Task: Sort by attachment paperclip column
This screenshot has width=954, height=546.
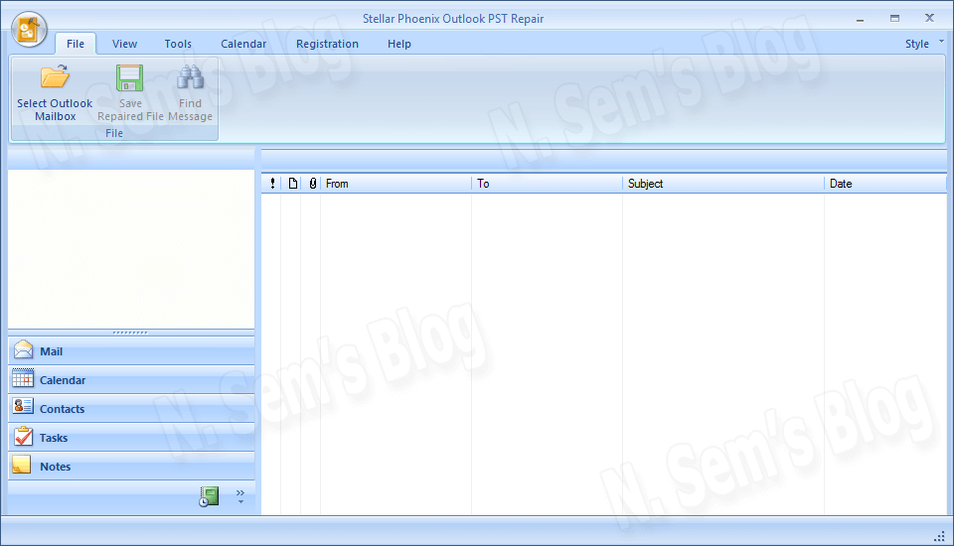Action: click(312, 184)
